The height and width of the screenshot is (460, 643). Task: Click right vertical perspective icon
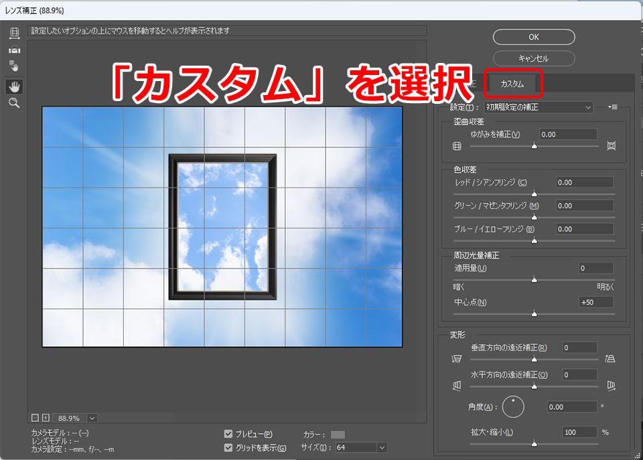tap(610, 359)
